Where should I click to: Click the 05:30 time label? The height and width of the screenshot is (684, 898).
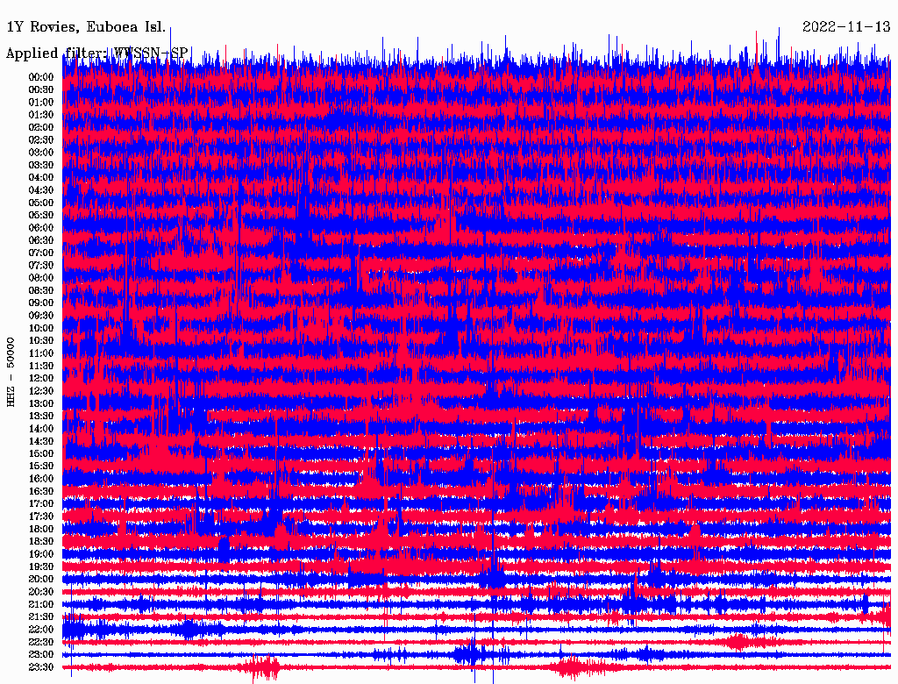[41, 215]
